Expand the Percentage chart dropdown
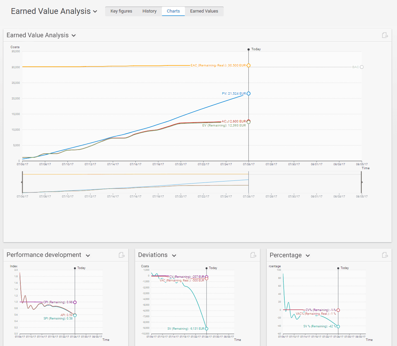397x346 pixels. [308, 255]
